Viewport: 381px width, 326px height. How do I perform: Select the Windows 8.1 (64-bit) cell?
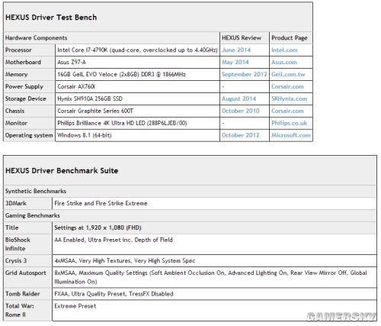pyautogui.click(x=137, y=135)
